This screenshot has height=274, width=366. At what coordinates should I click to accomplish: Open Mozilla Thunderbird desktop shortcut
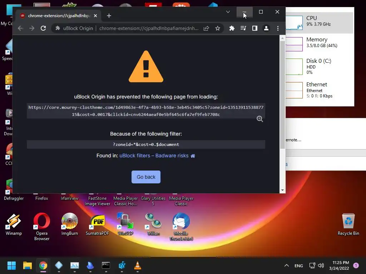[181, 227]
